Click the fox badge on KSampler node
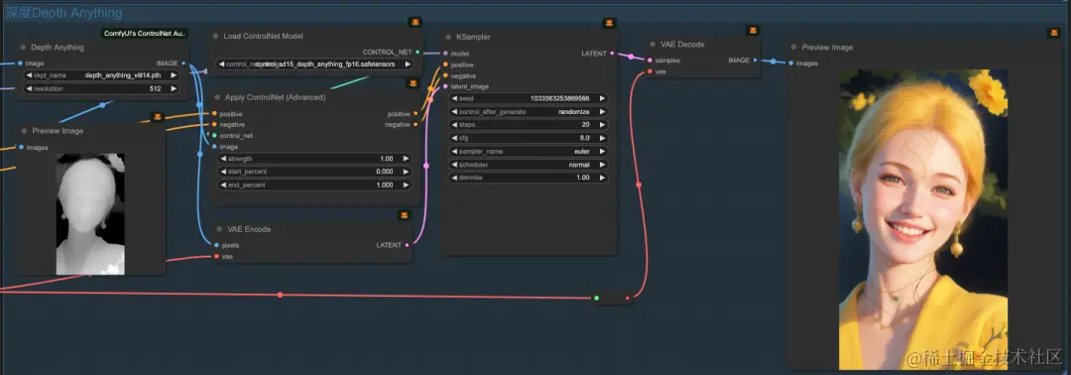The image size is (1071, 375). coord(609,23)
